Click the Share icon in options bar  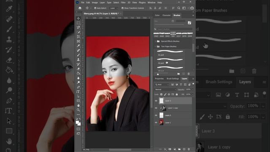point(192,8)
